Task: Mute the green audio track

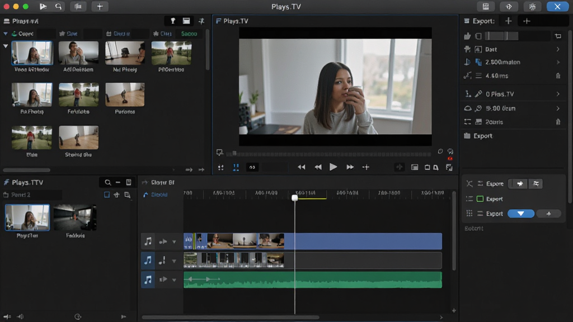Action: click(163, 280)
